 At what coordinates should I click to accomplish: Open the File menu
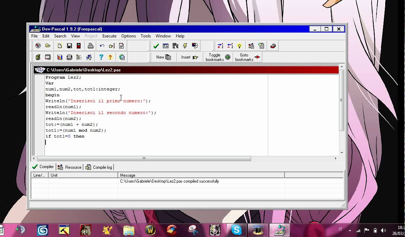point(34,36)
